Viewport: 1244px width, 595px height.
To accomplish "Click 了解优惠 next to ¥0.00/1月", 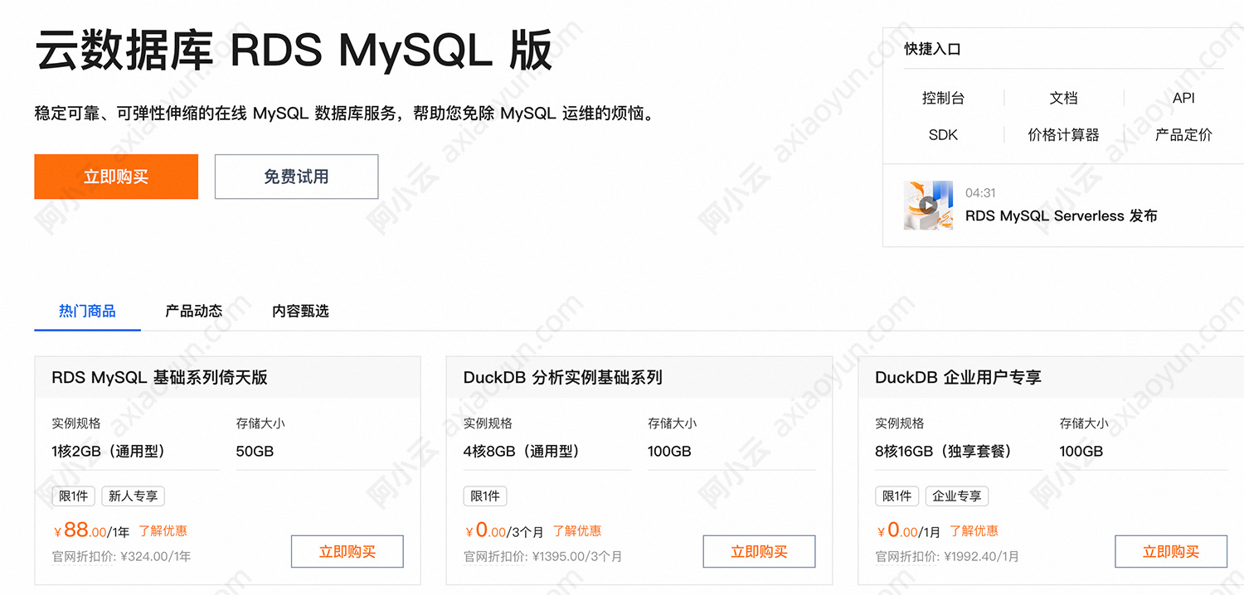I will [974, 530].
